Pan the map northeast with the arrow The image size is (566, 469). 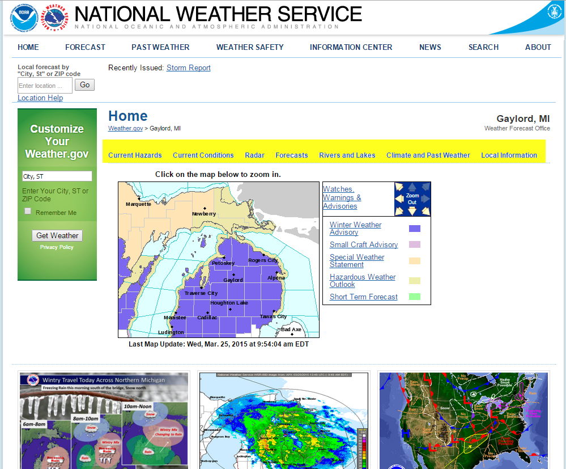tap(426, 187)
